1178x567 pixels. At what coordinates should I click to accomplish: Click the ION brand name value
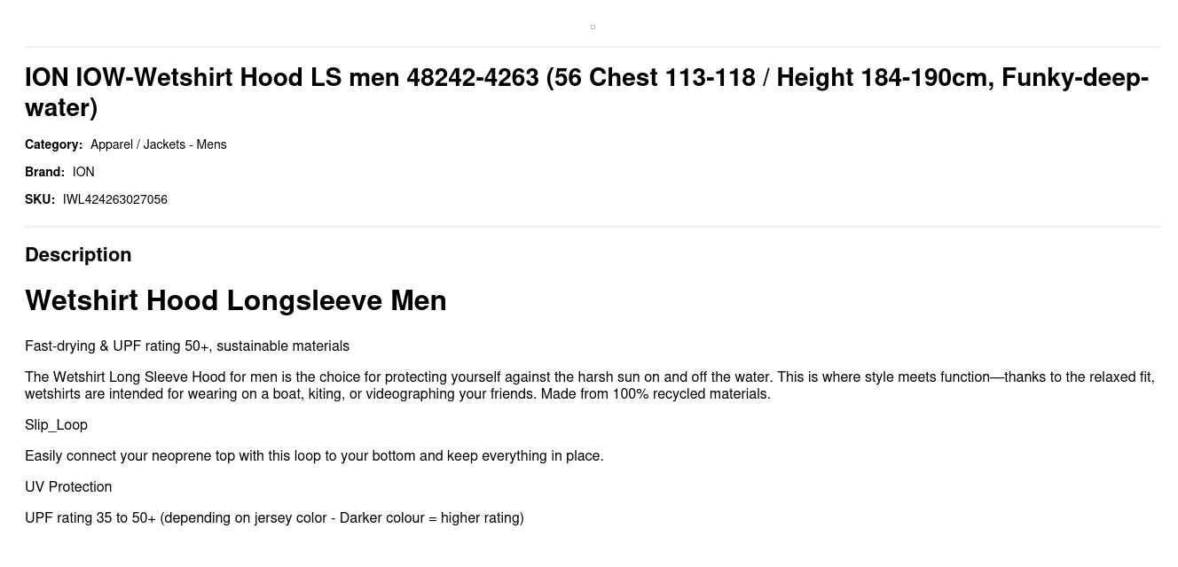(x=83, y=172)
